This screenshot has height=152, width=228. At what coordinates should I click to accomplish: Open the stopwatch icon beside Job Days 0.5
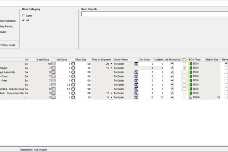pos(73,85)
